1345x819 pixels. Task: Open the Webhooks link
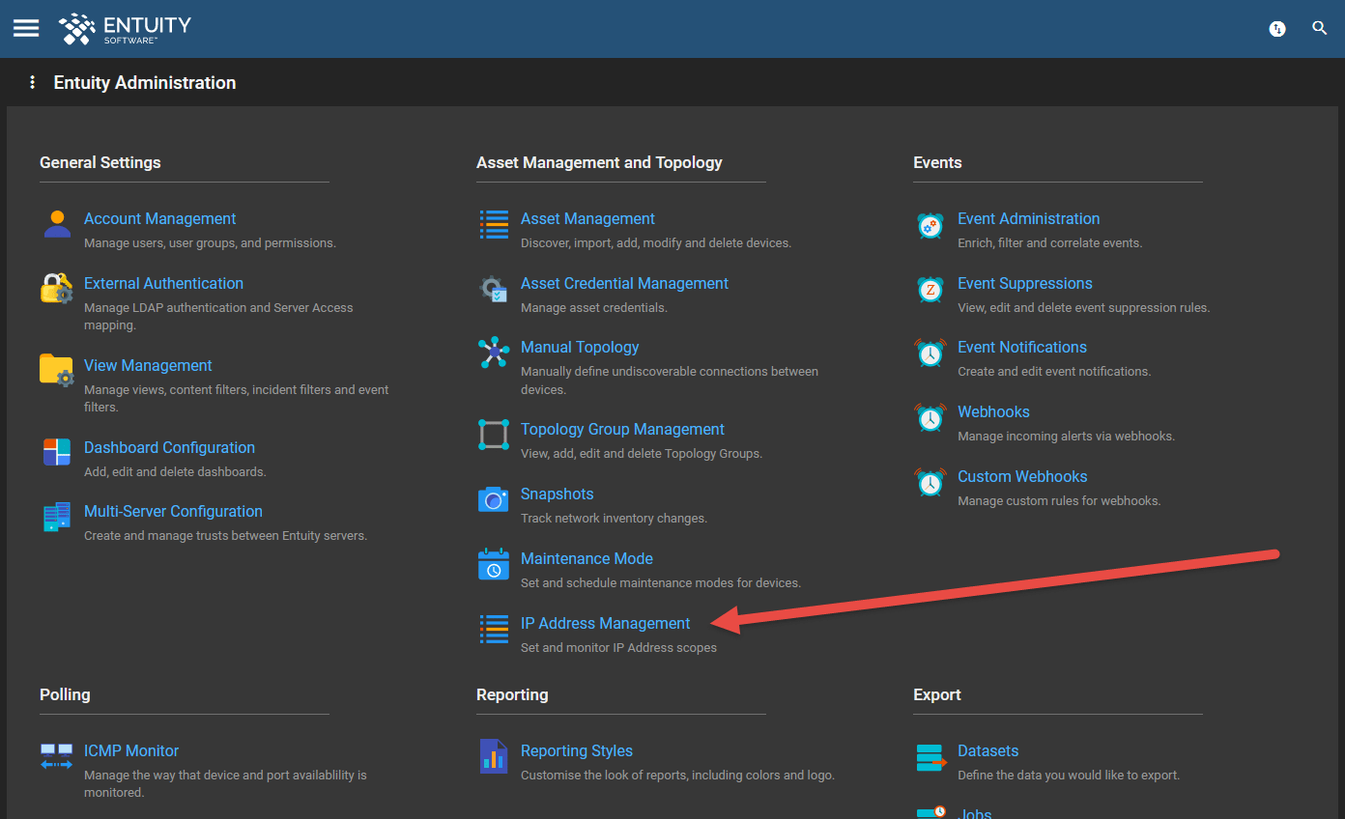click(x=993, y=412)
